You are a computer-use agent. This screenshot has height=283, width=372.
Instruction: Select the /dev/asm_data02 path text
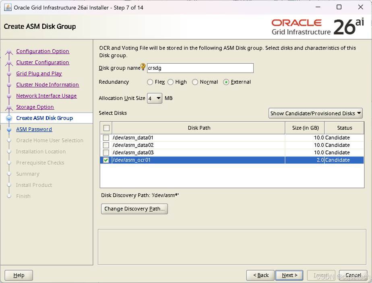[x=133, y=145]
